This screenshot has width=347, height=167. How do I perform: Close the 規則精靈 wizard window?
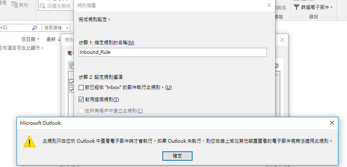coord(269,5)
